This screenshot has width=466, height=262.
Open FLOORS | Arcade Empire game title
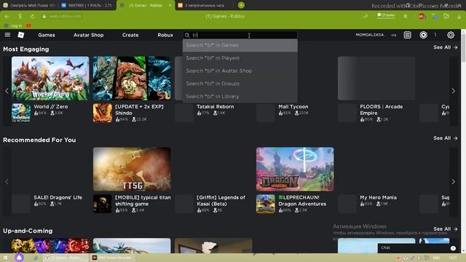382,110
